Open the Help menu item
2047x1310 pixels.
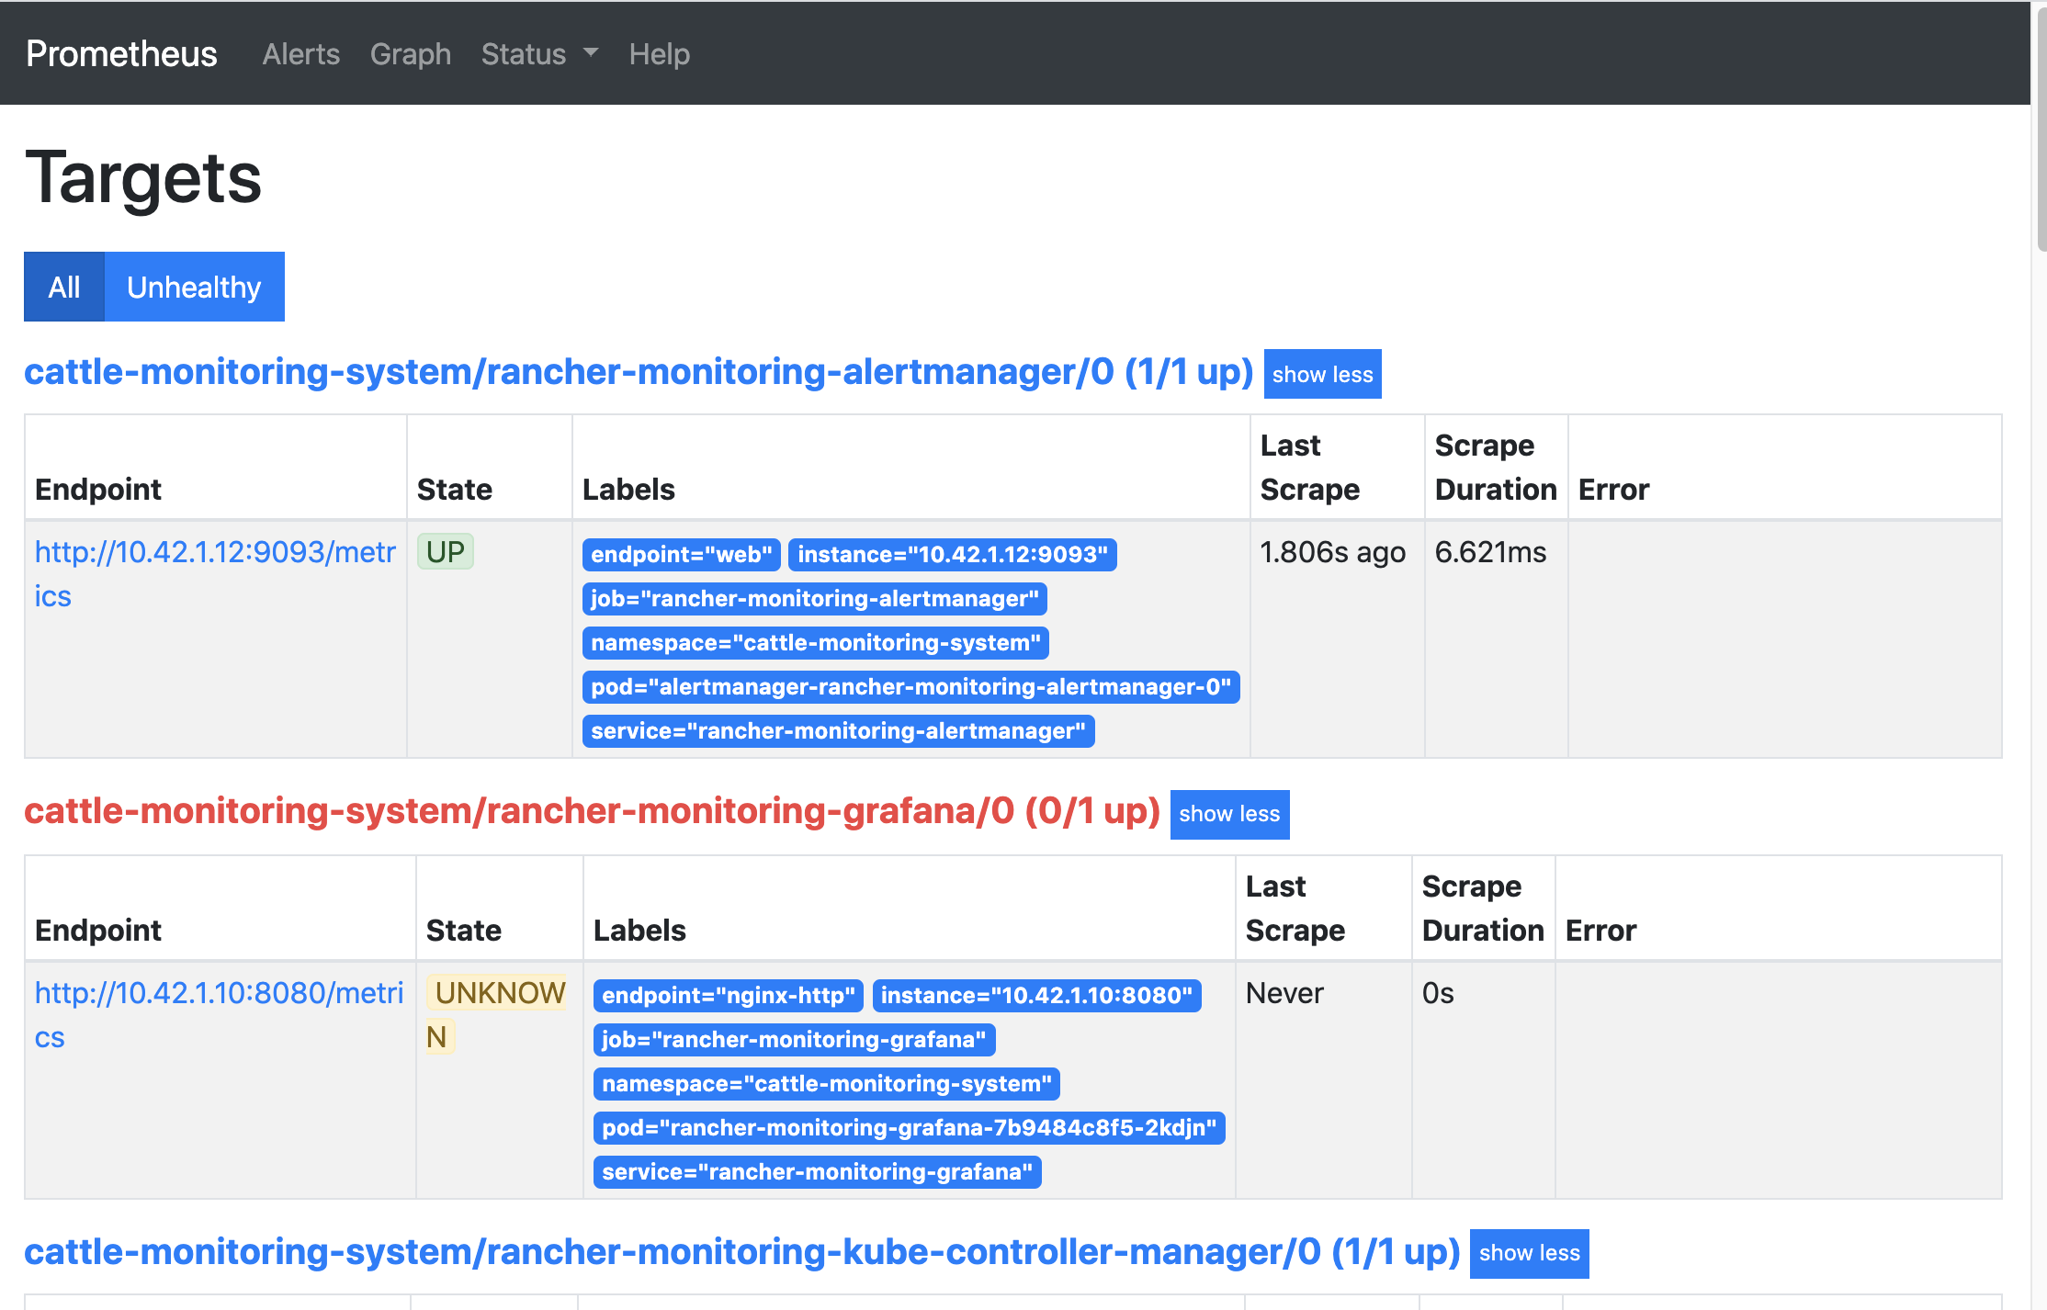coord(657,52)
